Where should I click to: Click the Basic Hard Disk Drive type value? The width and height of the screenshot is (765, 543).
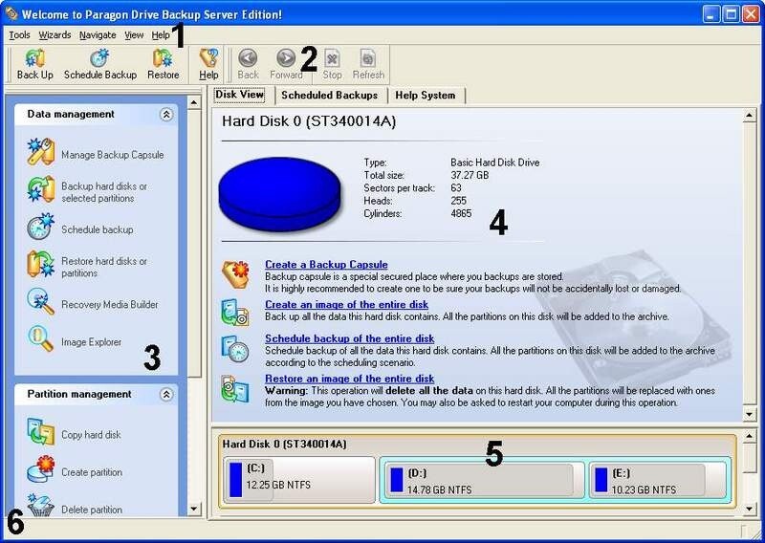click(494, 163)
